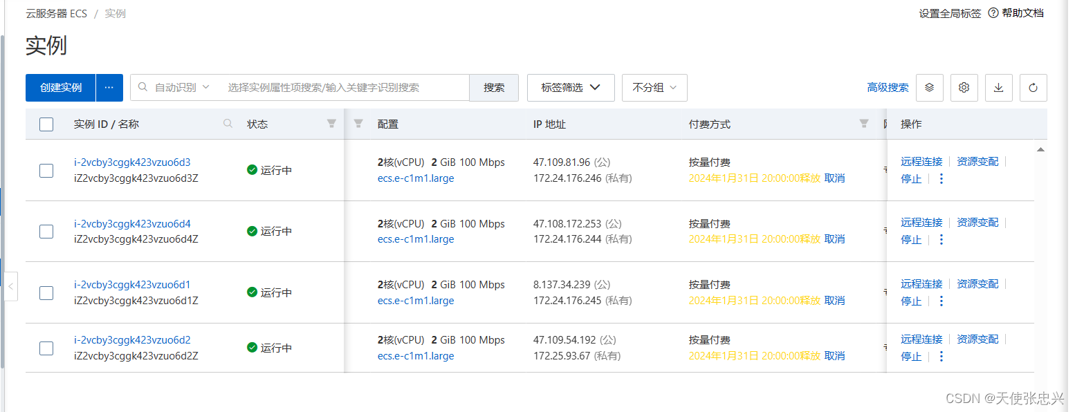The image size is (1075, 412).
Task: Click 远程连接 for instance vzuo6d2
Action: 921,339
